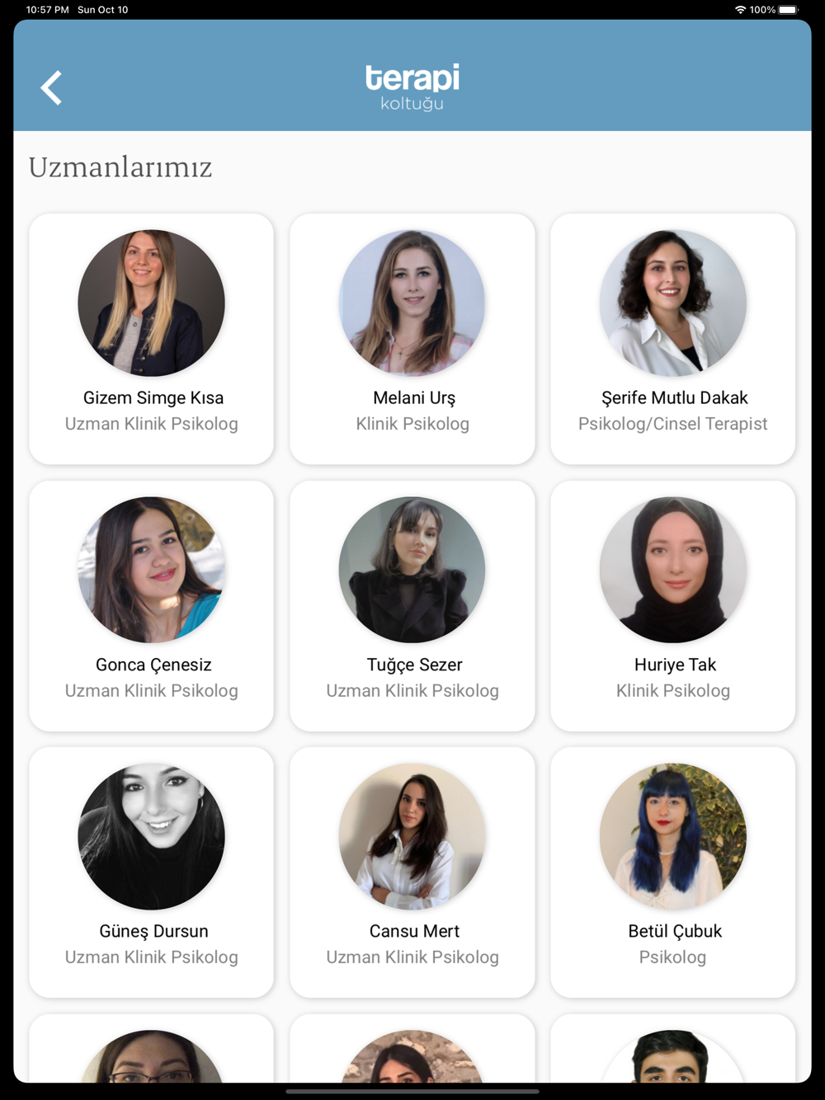
Task: Tap the terapi koltuğu logo
Action: [x=412, y=87]
